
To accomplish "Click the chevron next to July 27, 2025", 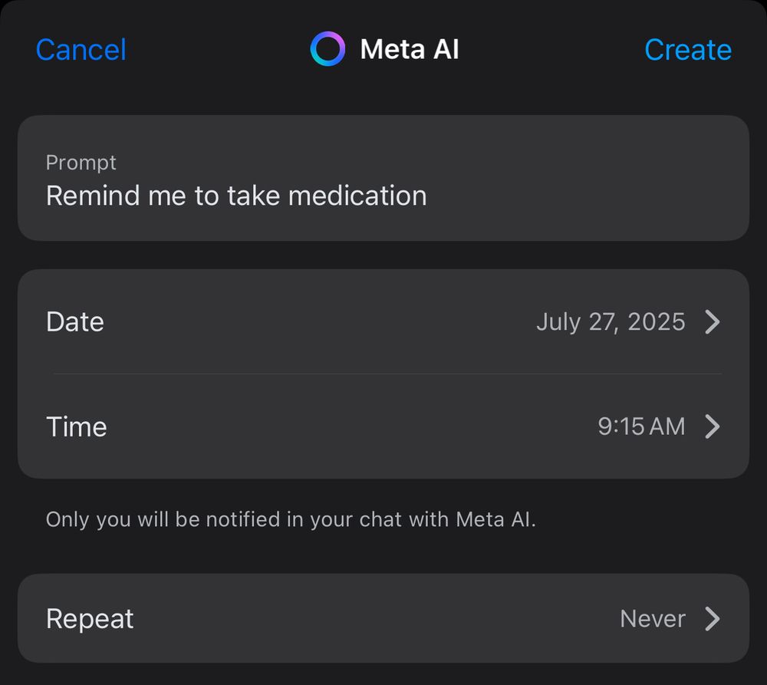I will [713, 322].
